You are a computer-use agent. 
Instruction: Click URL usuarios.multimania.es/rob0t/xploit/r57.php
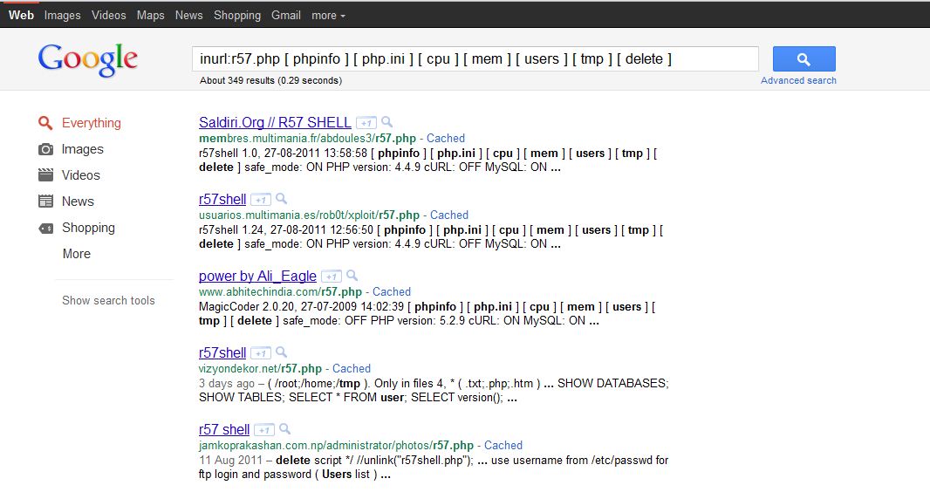coord(309,215)
